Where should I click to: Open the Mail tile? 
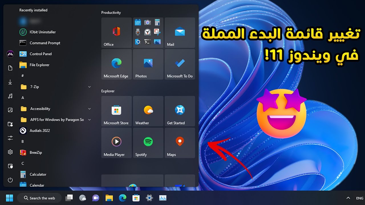pyautogui.click(x=180, y=32)
